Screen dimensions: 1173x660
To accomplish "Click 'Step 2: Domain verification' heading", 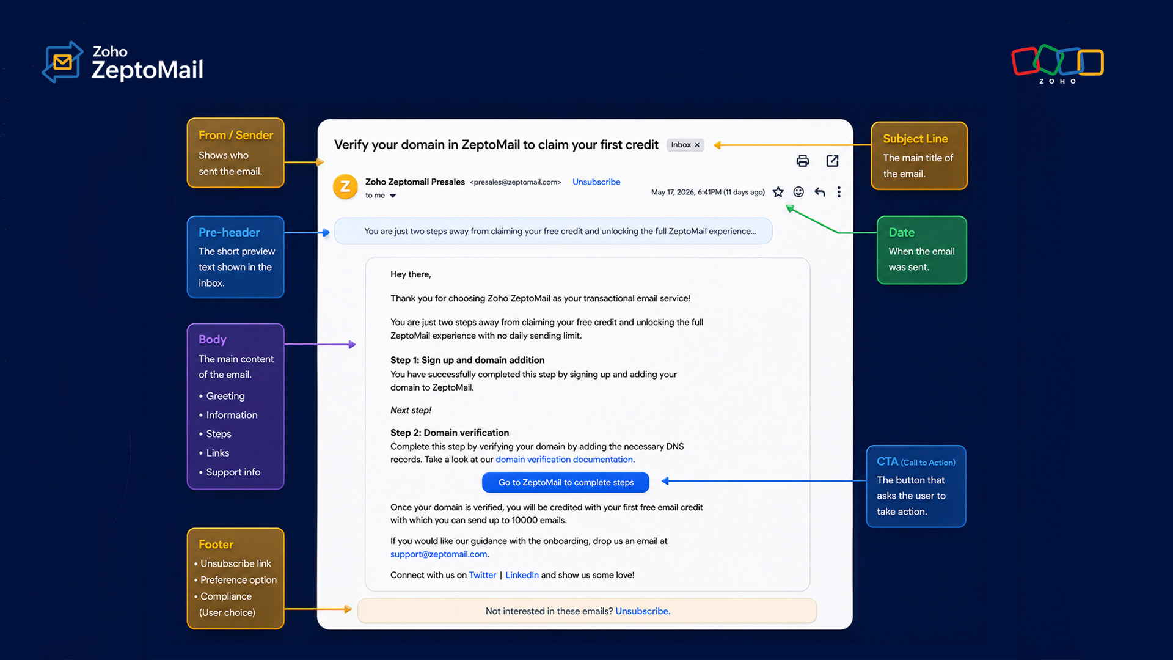I will point(450,433).
